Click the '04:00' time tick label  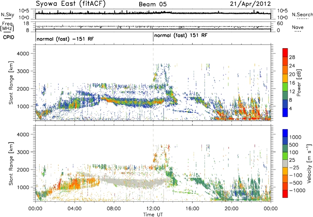75,209
